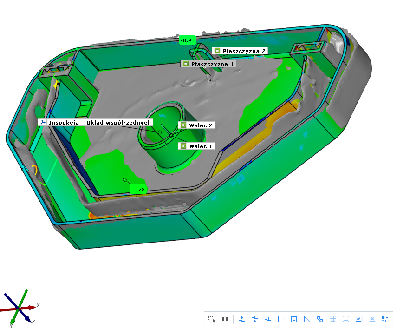The width and height of the screenshot is (397, 329).
Task: Click the triangle angle measurement icon
Action: pyautogui.click(x=306, y=319)
